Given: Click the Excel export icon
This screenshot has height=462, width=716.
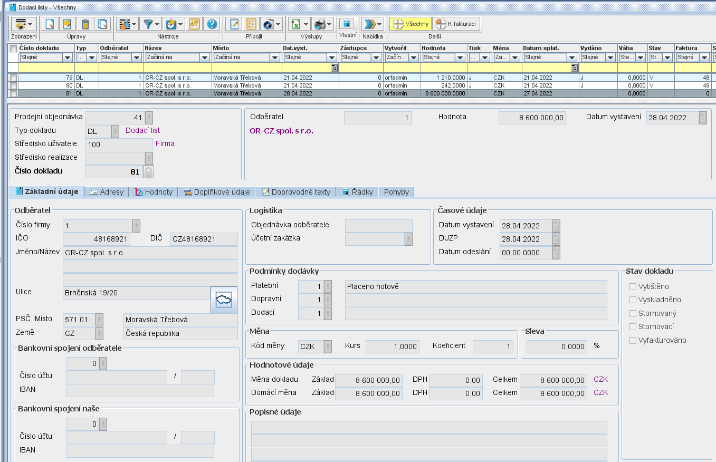Looking at the screenshot, I should pyautogui.click(x=296, y=24).
